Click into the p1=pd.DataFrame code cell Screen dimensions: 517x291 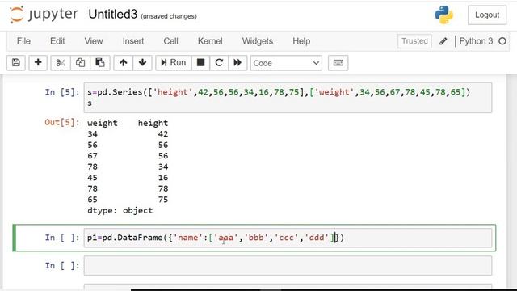(x=288, y=238)
